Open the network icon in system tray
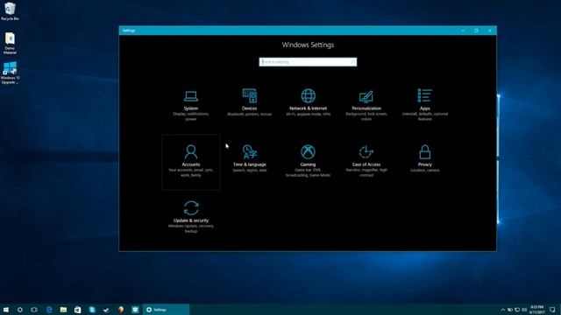Screen dimensions: 561x315 pos(517,310)
